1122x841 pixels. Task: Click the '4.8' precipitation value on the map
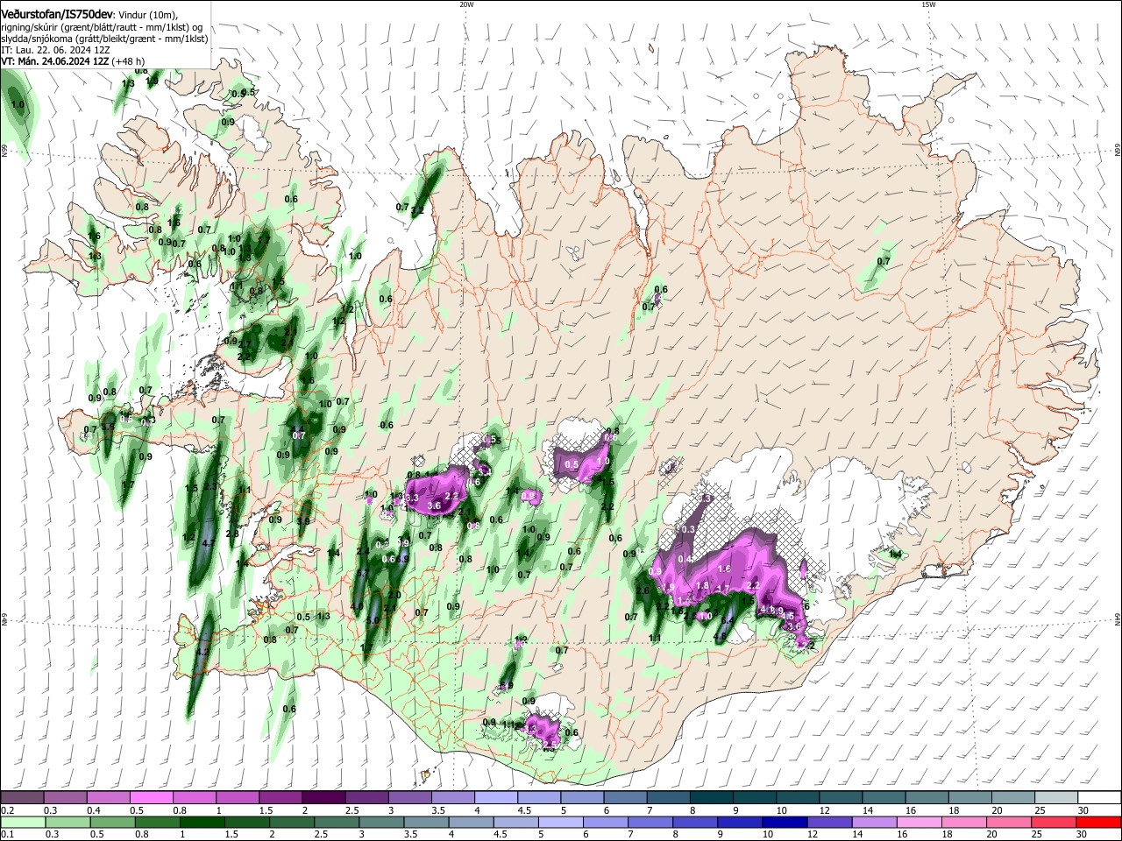tap(721, 637)
